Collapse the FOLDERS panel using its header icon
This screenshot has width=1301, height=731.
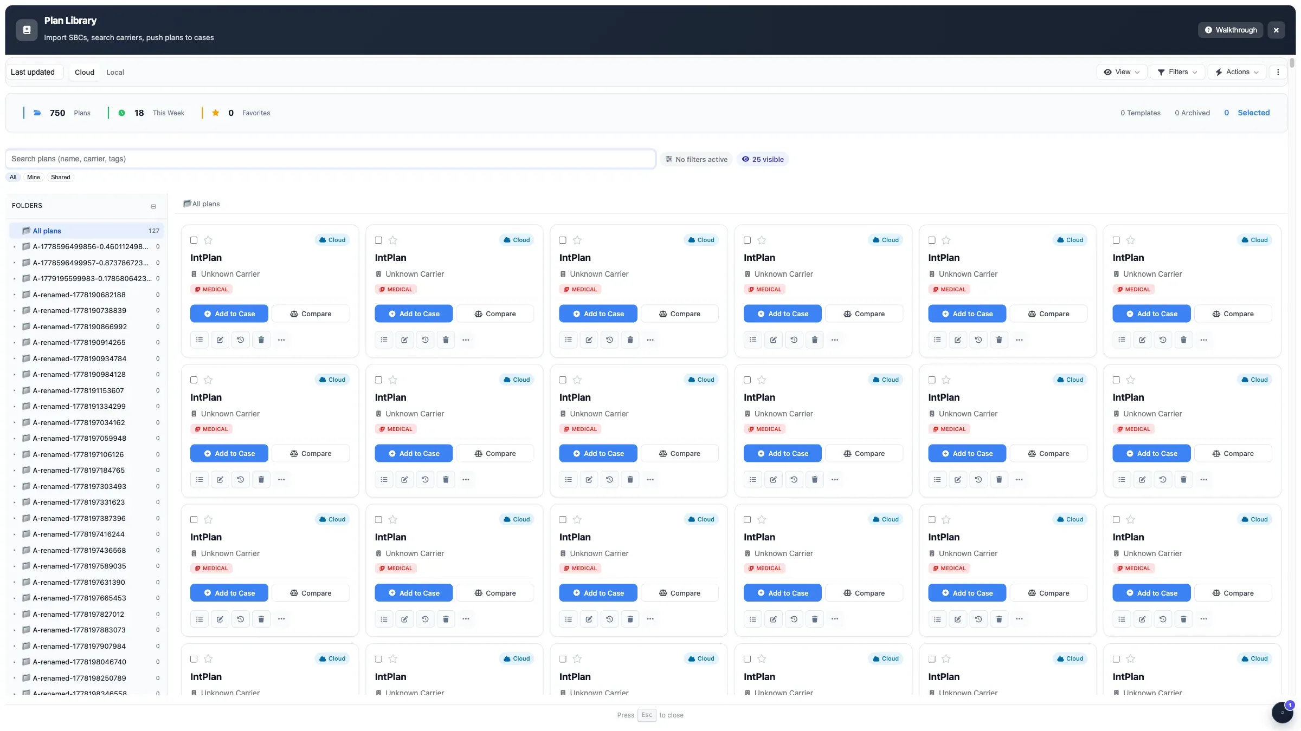(x=153, y=206)
